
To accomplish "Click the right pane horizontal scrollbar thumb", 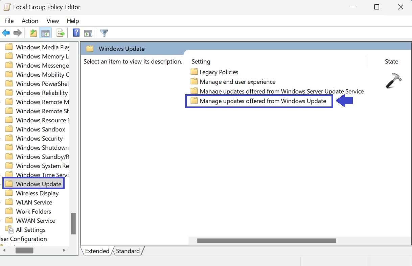I will tap(267, 241).
